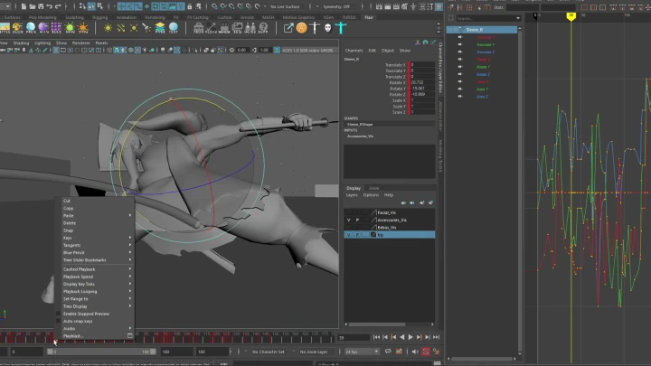The image size is (651, 366).
Task: Click the cyan T-pose figure shelf icon
Action: coord(341,28)
